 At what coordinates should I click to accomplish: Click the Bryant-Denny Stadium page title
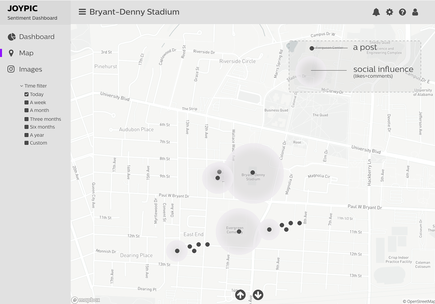[x=134, y=12]
